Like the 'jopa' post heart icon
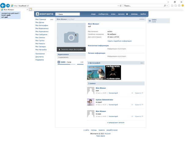This screenshot has width=185, height=142. pyautogui.click(x=142, y=93)
